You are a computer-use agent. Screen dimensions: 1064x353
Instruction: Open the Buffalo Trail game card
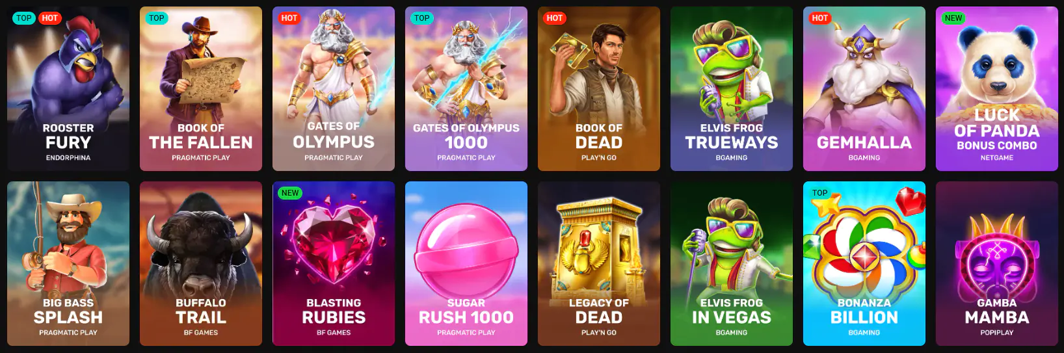pyautogui.click(x=201, y=263)
